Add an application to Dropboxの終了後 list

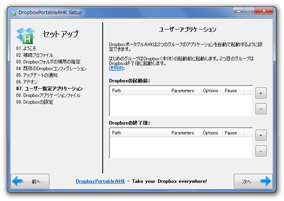coord(261,135)
